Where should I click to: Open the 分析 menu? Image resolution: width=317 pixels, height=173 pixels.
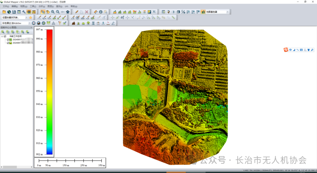tap(42, 6)
